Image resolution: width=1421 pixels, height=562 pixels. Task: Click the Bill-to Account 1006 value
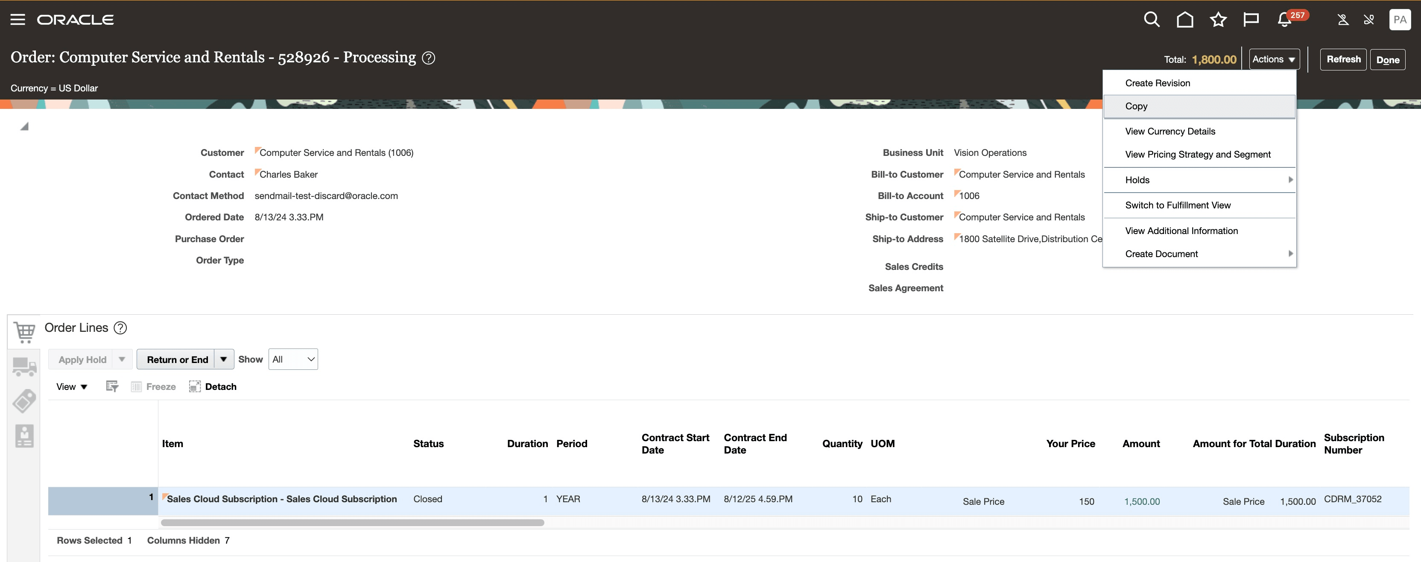tap(969, 196)
